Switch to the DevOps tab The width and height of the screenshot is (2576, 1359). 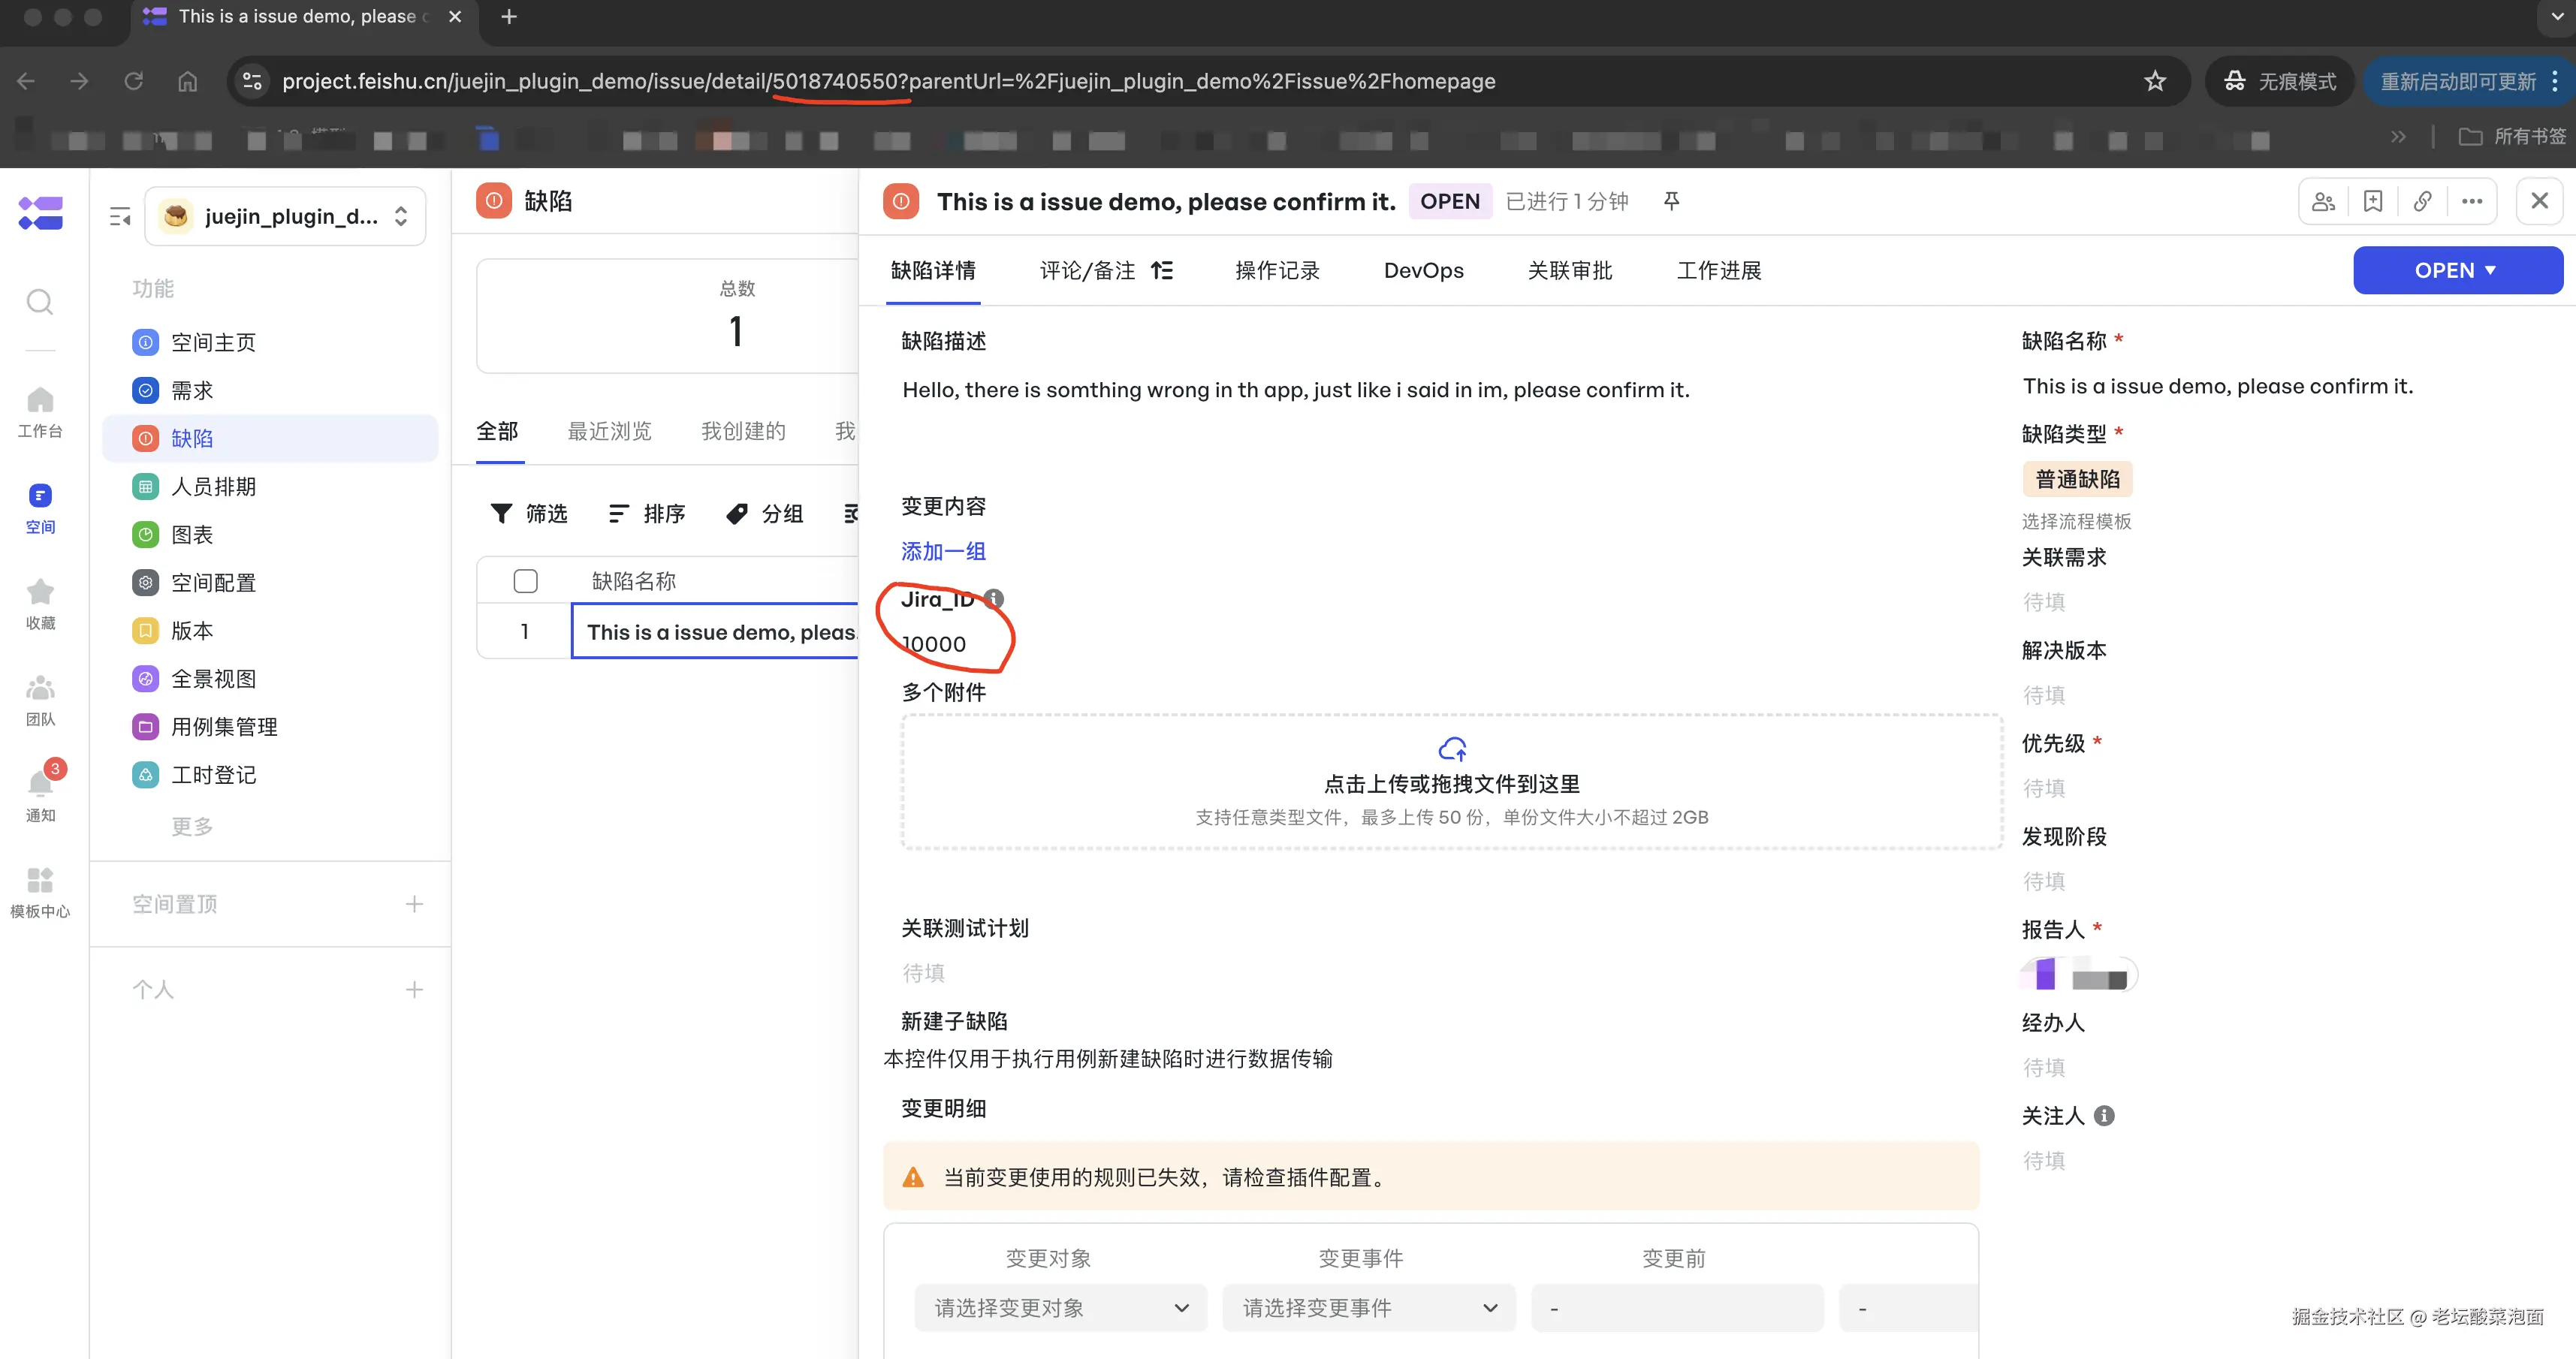click(x=1423, y=270)
